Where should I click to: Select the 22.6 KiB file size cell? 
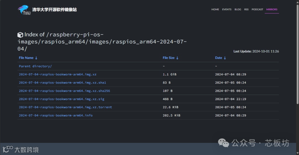[171, 107]
